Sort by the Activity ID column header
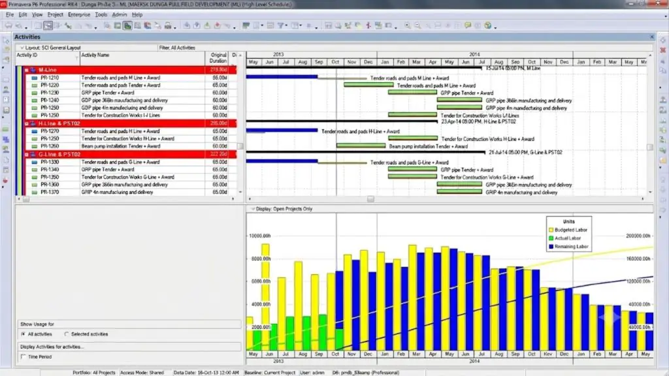This screenshot has width=669, height=376. pos(47,58)
